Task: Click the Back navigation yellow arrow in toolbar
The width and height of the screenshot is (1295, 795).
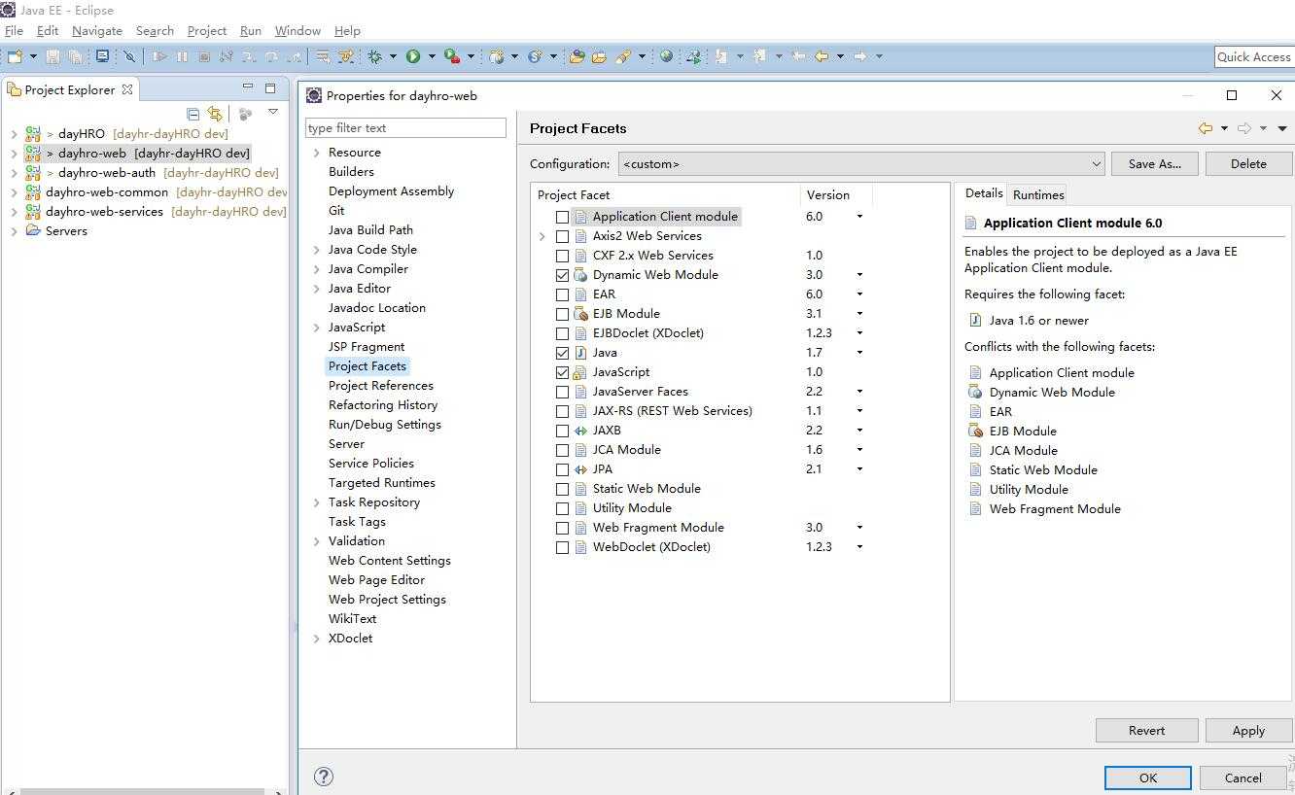Action: (x=822, y=56)
